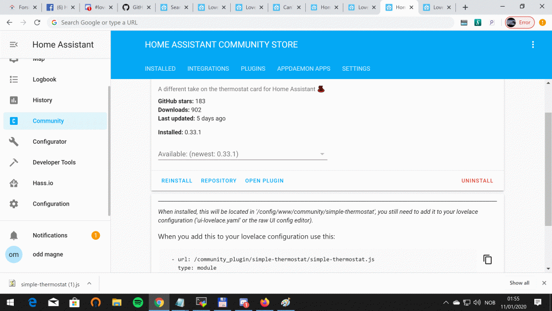Image resolution: width=552 pixels, height=311 pixels.
Task: Open the notification count badge
Action: (95, 235)
